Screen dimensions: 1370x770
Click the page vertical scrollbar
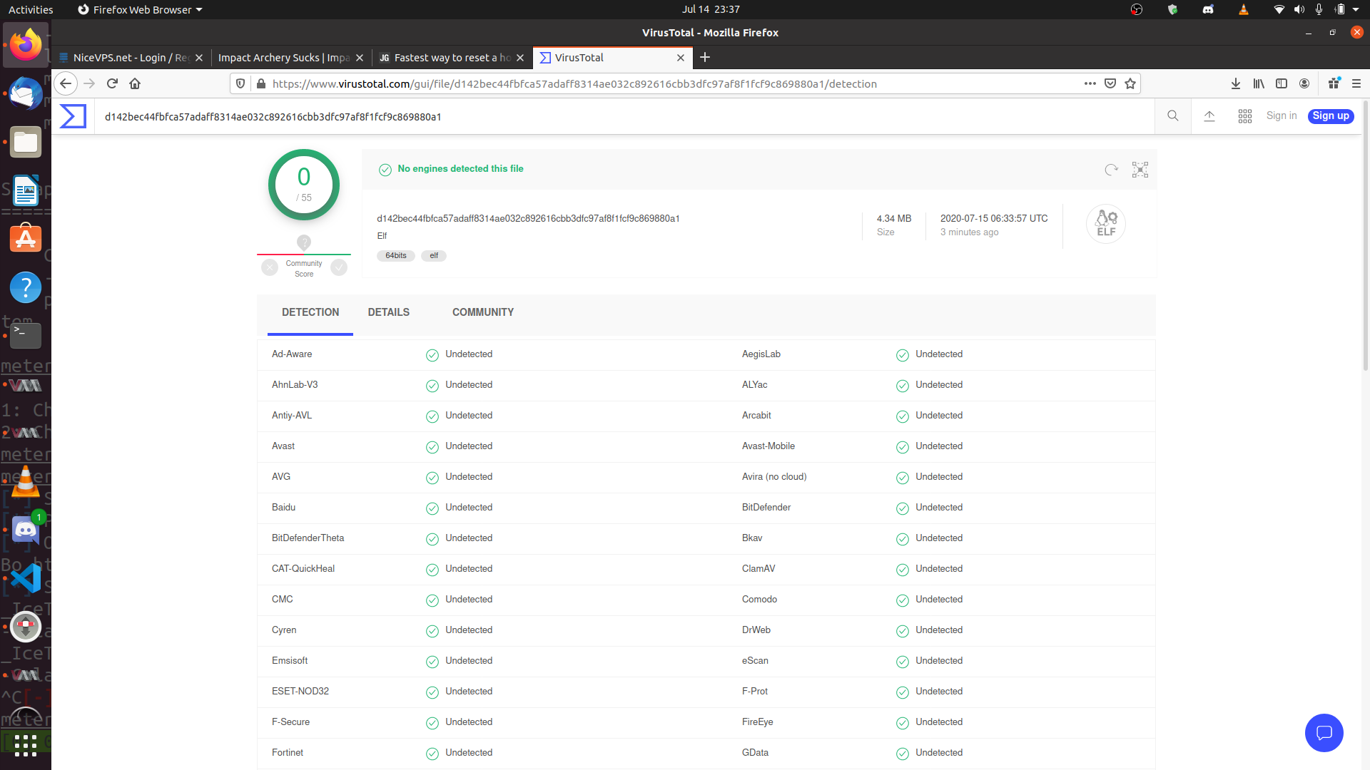click(x=1366, y=235)
